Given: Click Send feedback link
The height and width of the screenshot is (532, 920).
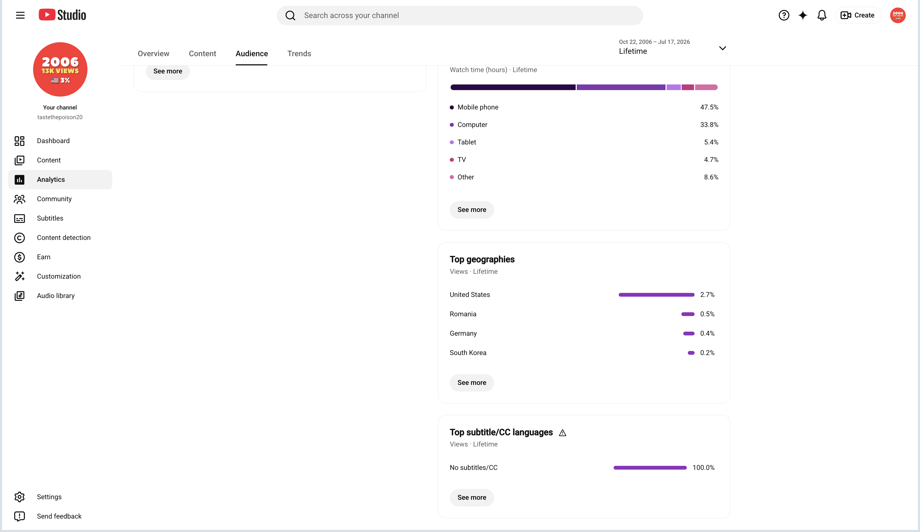Looking at the screenshot, I should tap(60, 516).
